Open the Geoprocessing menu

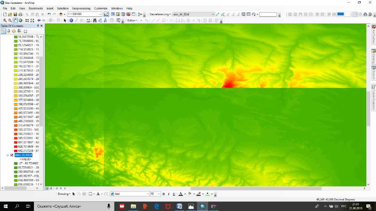[81, 8]
